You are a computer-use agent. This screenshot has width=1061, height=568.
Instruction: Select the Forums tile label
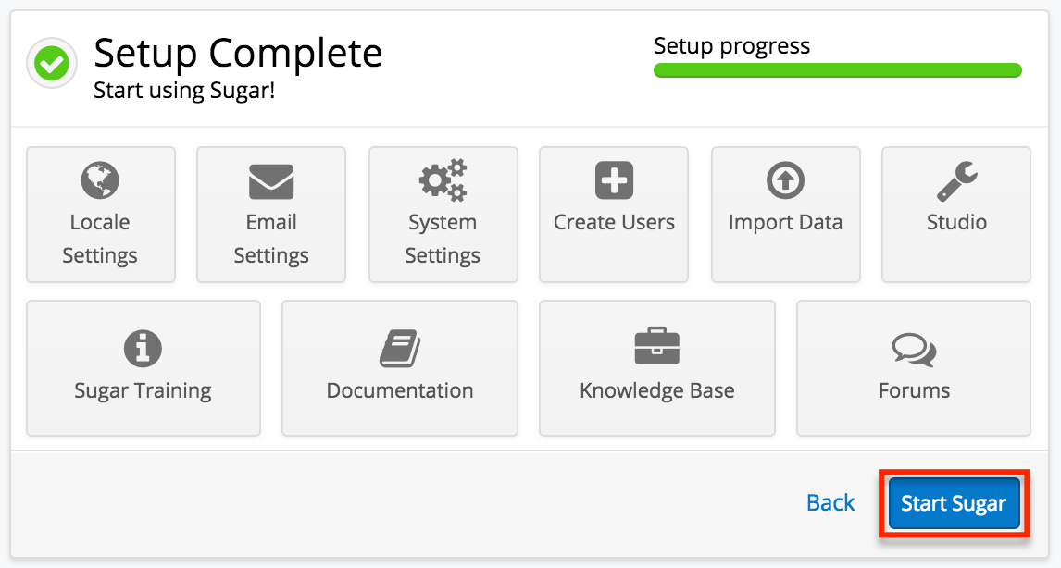pyautogui.click(x=914, y=390)
